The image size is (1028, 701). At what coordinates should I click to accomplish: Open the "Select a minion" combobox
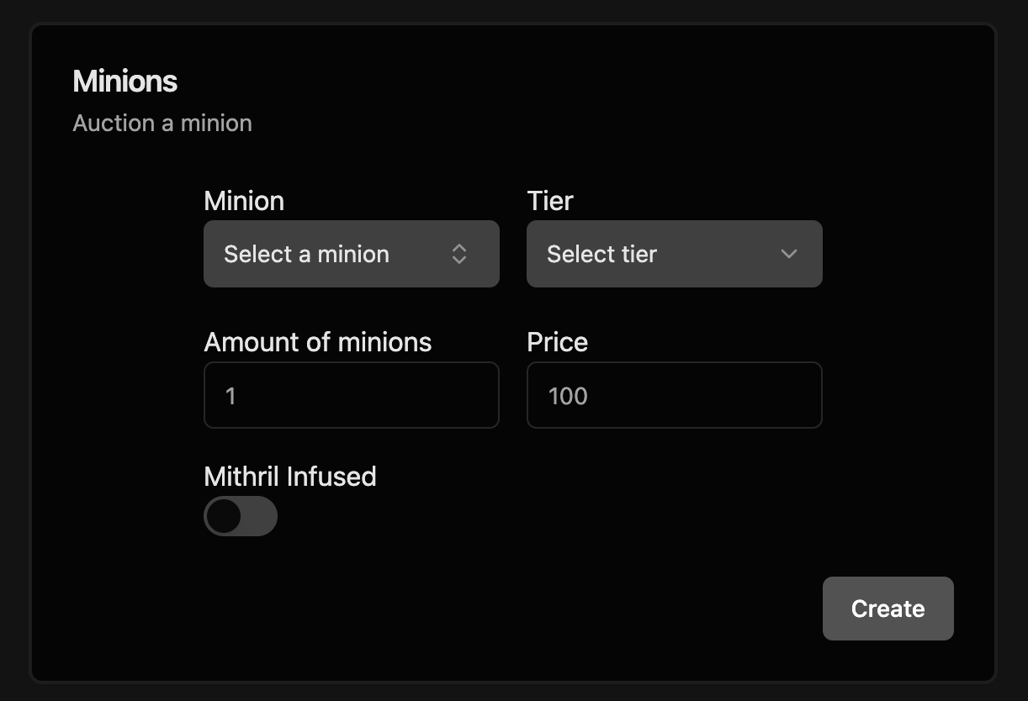click(x=351, y=254)
